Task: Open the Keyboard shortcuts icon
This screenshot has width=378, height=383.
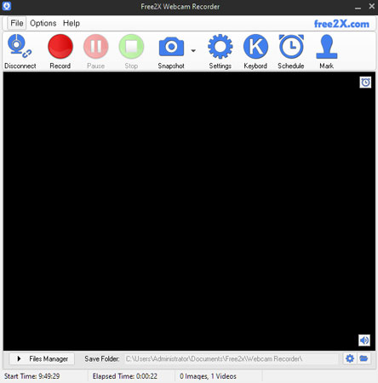Action: [x=255, y=46]
